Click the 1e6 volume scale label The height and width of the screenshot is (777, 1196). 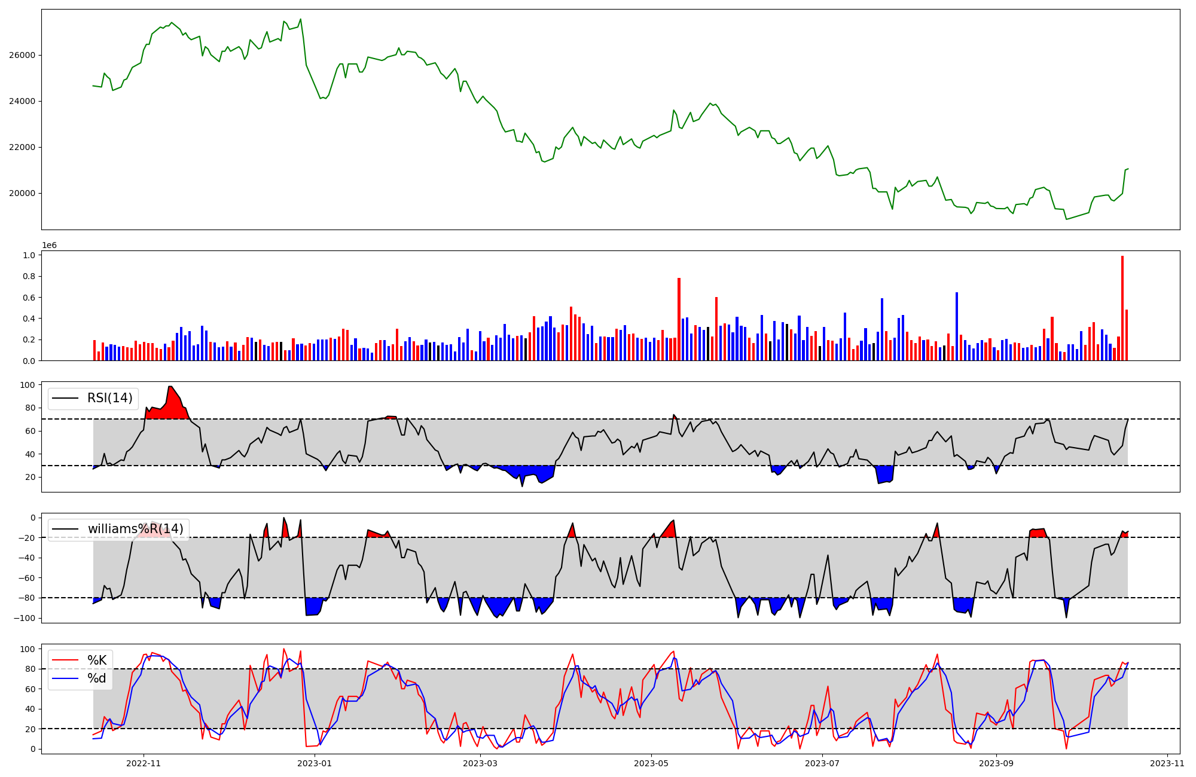click(49, 245)
